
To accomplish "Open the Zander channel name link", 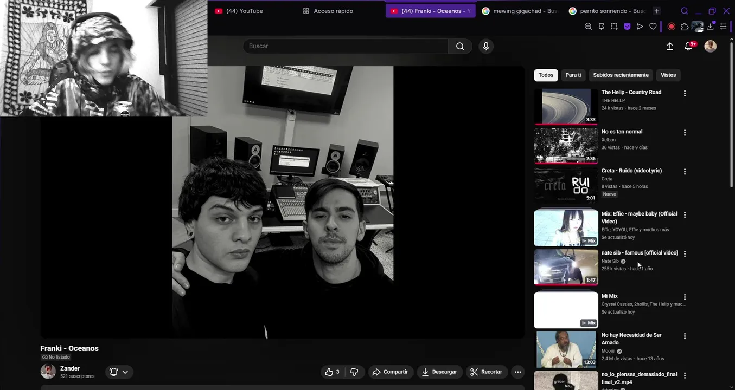I will pyautogui.click(x=70, y=368).
